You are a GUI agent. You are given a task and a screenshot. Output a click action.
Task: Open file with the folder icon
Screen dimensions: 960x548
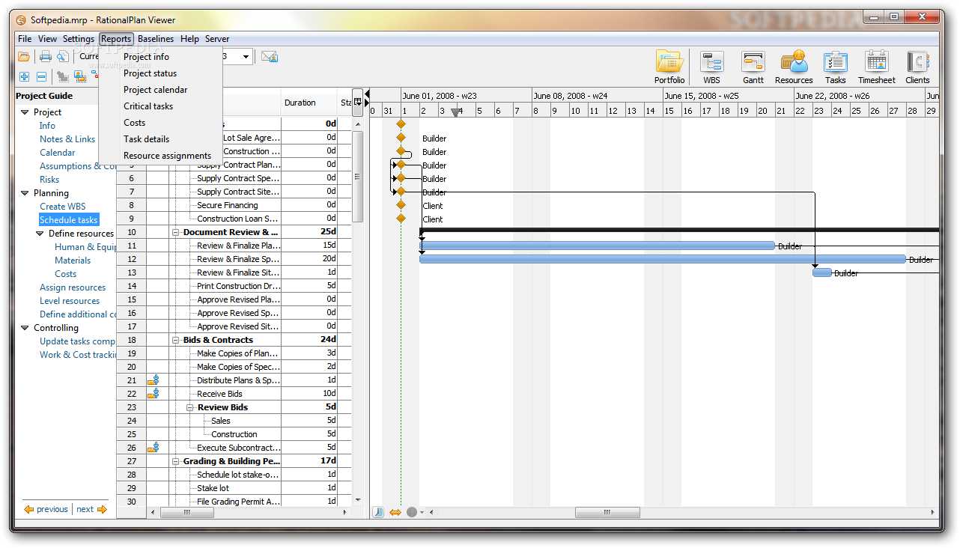click(24, 56)
